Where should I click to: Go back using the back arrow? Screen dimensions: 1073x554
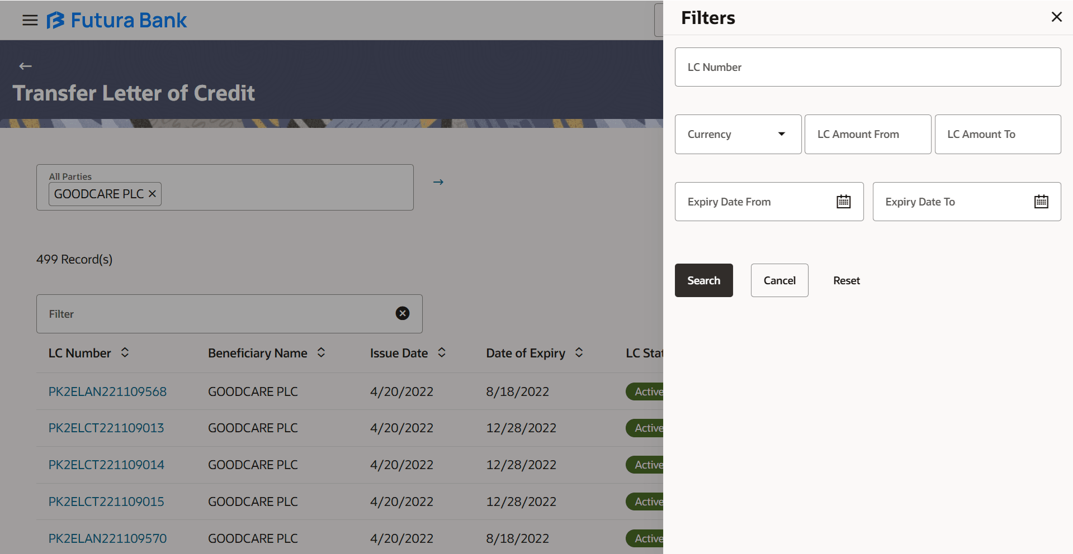pyautogui.click(x=25, y=66)
